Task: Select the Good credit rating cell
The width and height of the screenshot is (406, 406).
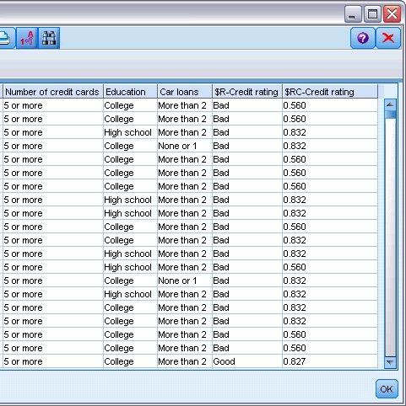Action: 247,361
